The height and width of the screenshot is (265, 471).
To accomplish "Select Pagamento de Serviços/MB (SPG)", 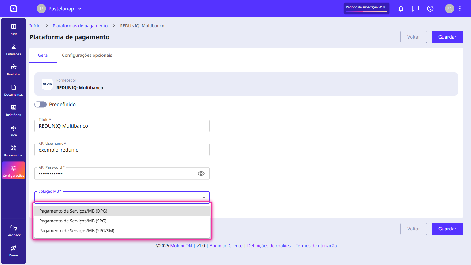I will pyautogui.click(x=122, y=221).
